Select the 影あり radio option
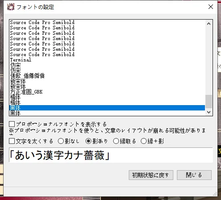The image size is (221, 200). [x=88, y=141]
